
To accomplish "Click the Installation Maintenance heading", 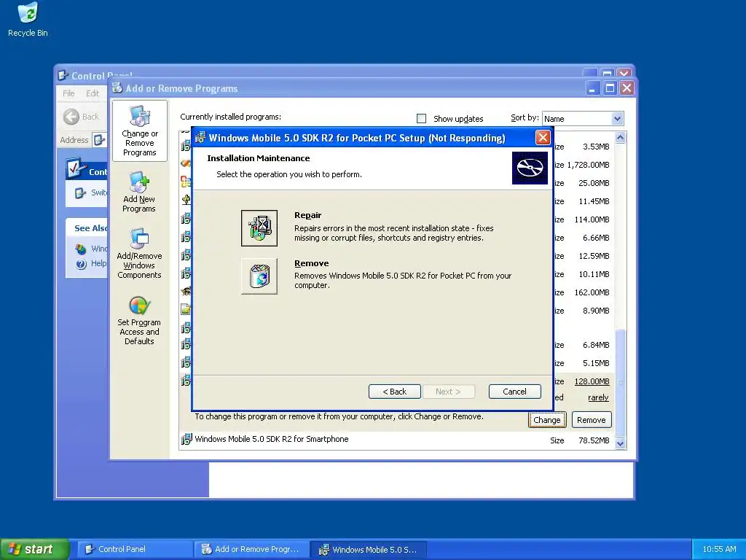I will click(x=259, y=158).
